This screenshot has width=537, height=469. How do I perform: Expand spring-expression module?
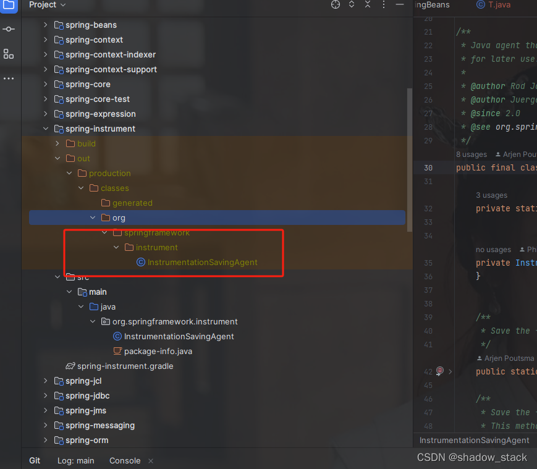pos(46,114)
